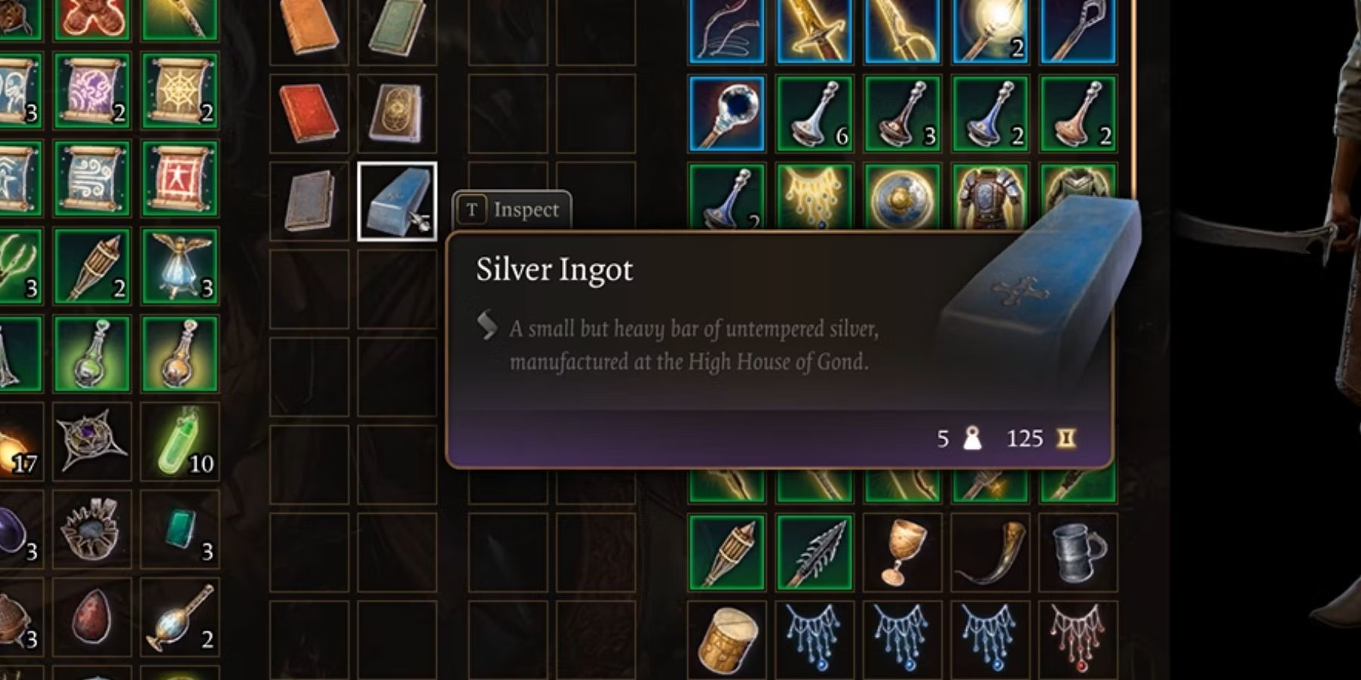Screen dimensions: 1361x680
Task: Select the Silver Ingot inventory item
Action: [397, 202]
